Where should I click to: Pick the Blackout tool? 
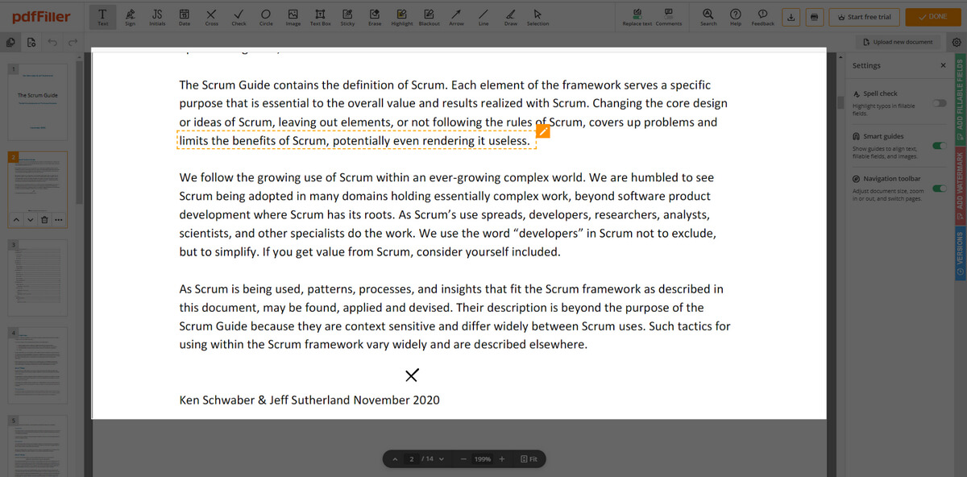[x=429, y=17]
